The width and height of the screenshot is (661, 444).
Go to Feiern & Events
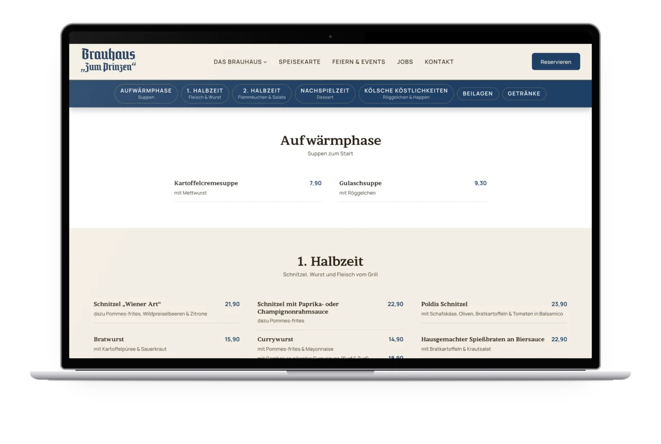click(358, 62)
